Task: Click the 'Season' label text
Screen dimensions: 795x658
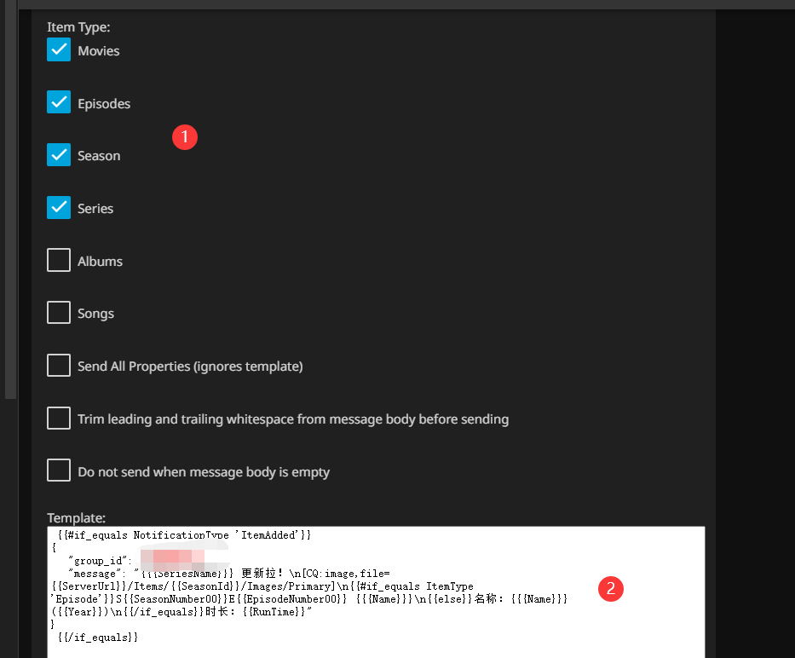Action: coord(99,156)
